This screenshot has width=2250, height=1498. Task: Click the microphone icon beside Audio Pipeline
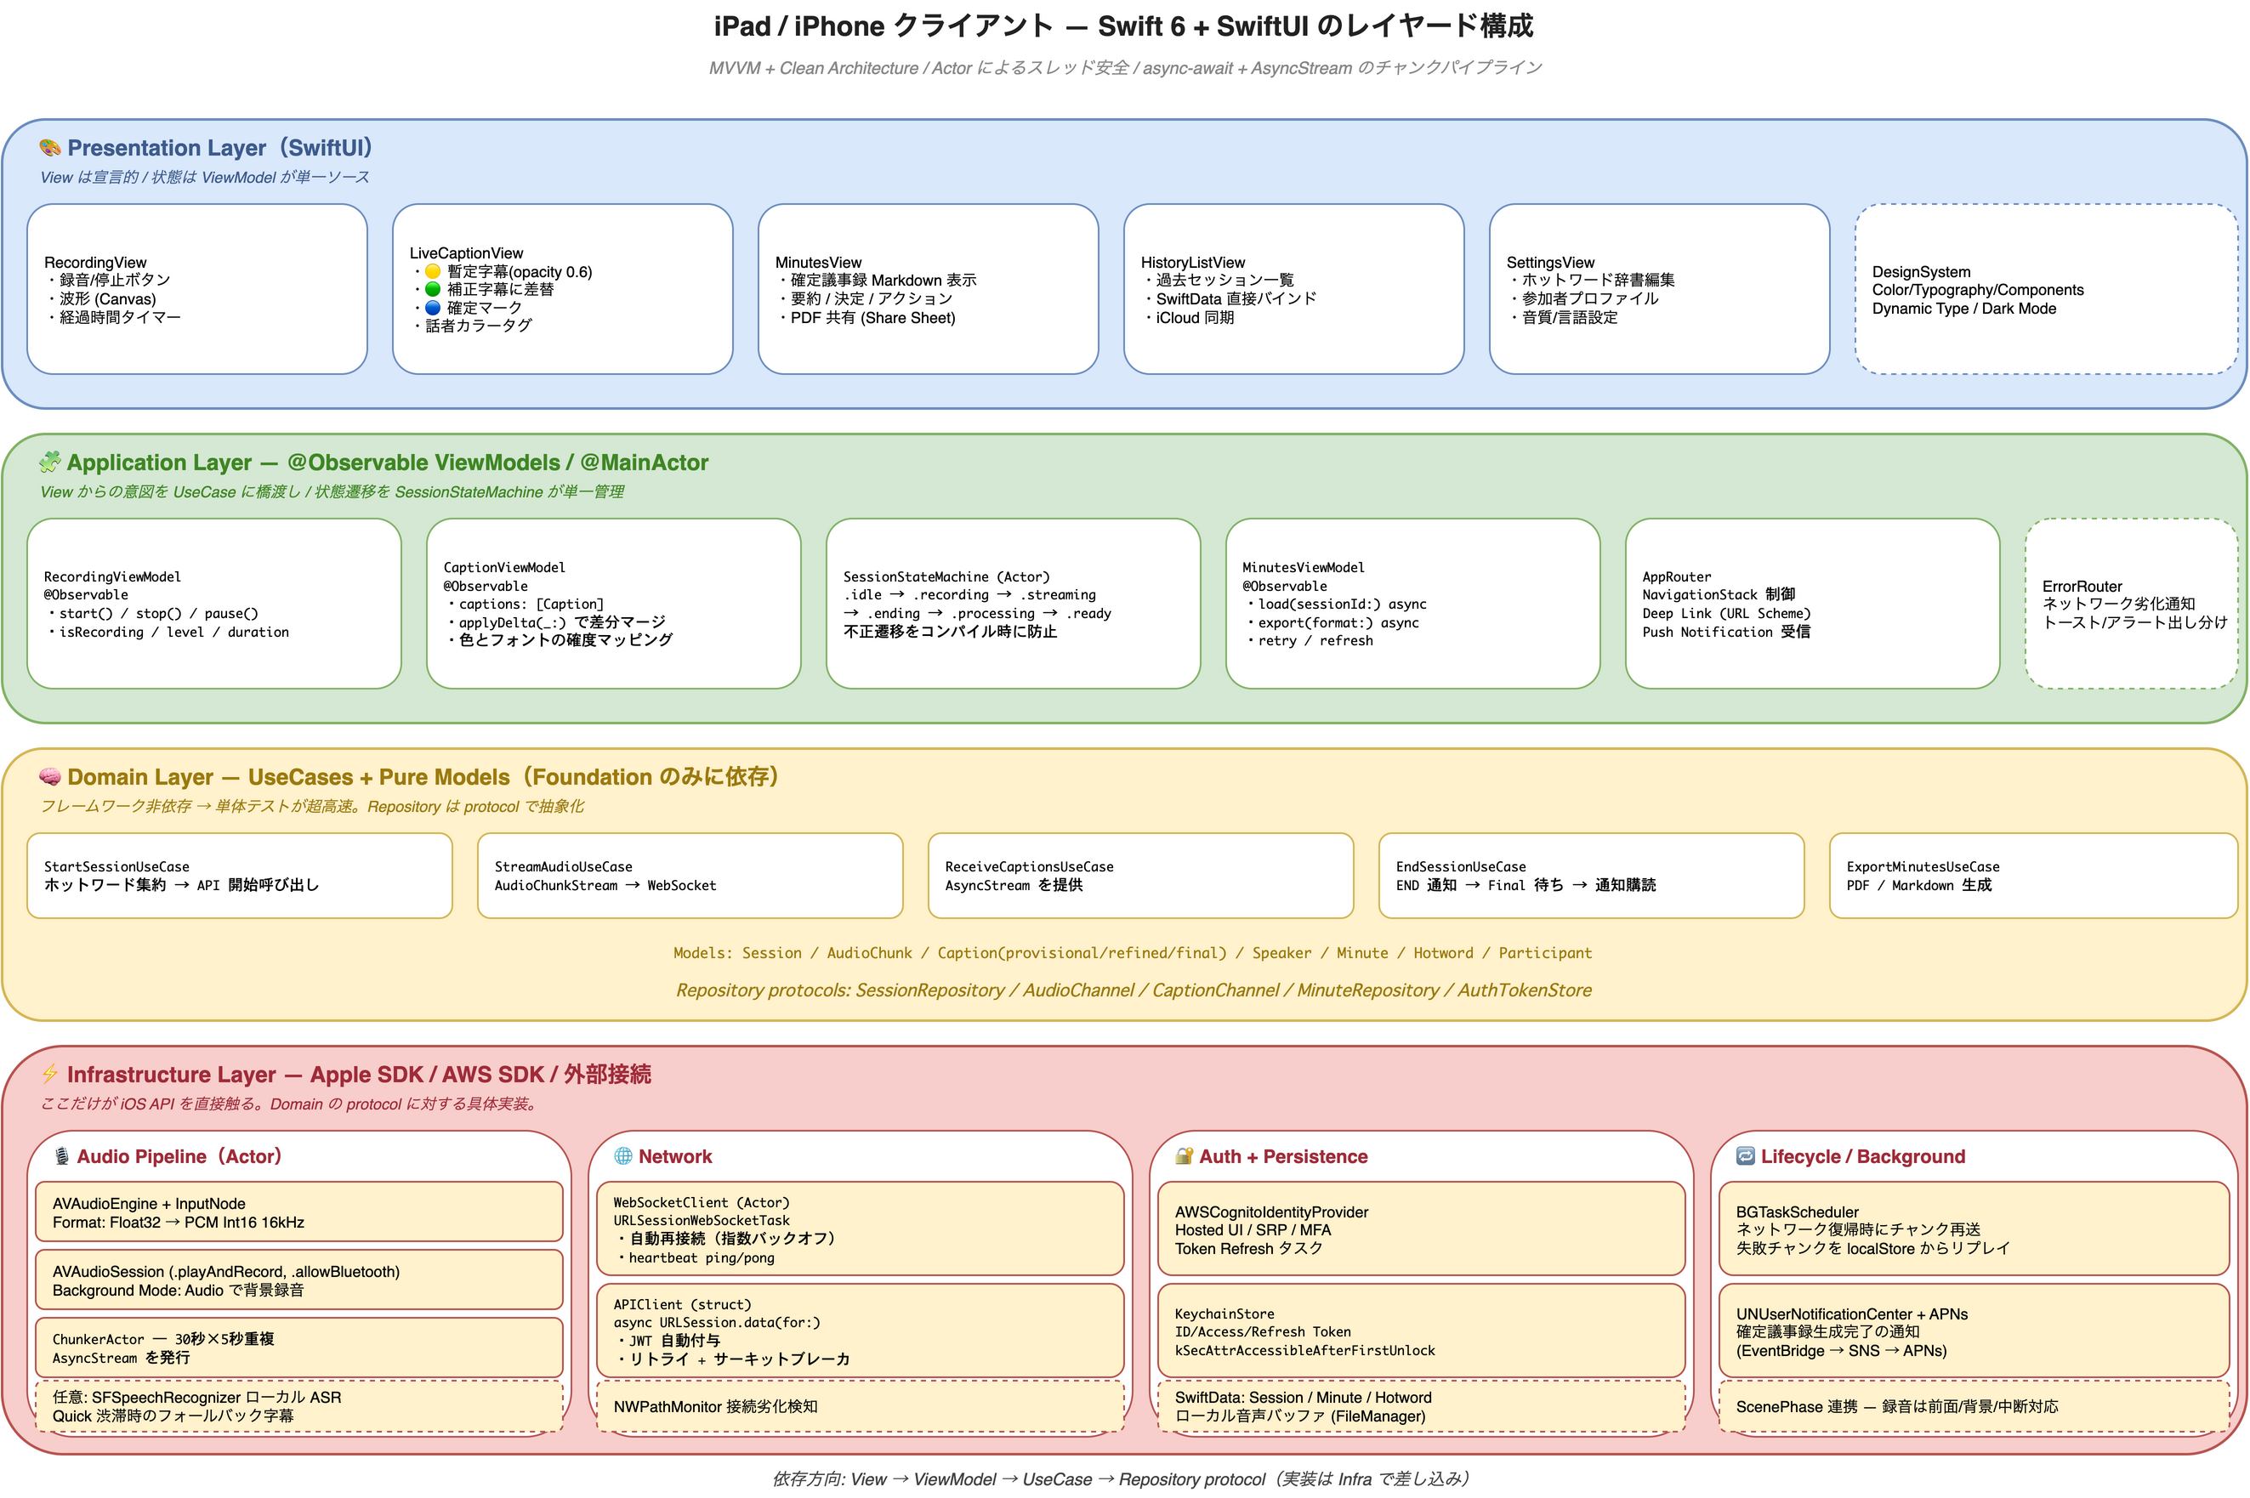62,1156
